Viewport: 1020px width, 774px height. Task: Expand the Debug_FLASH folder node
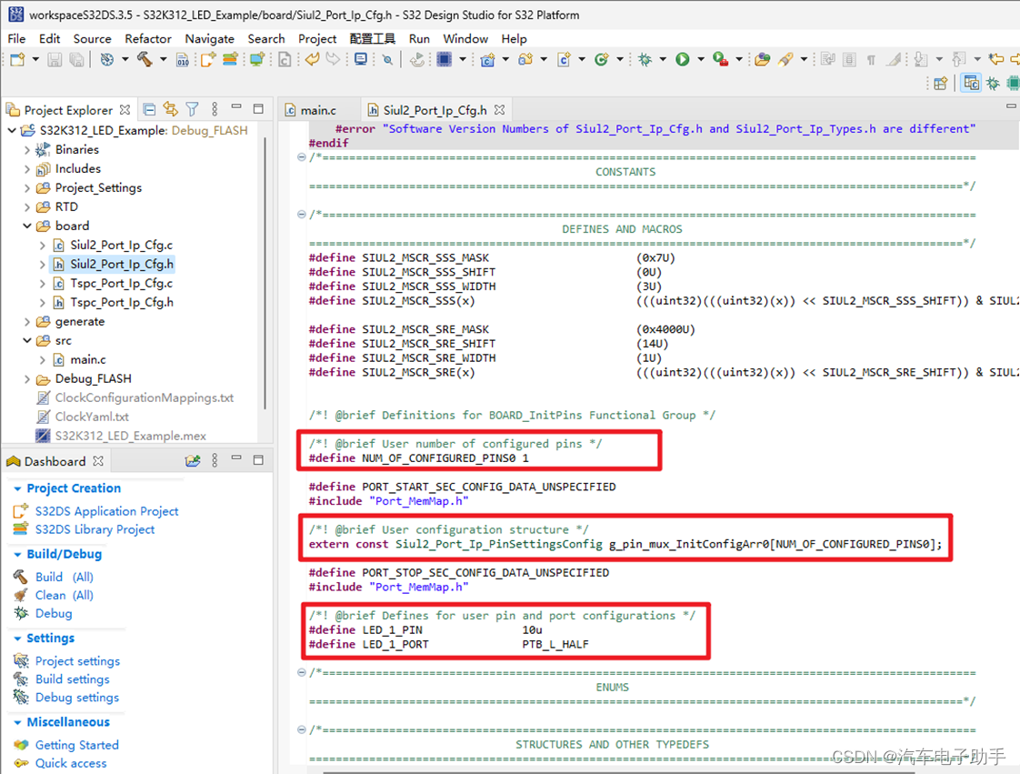[x=26, y=379]
